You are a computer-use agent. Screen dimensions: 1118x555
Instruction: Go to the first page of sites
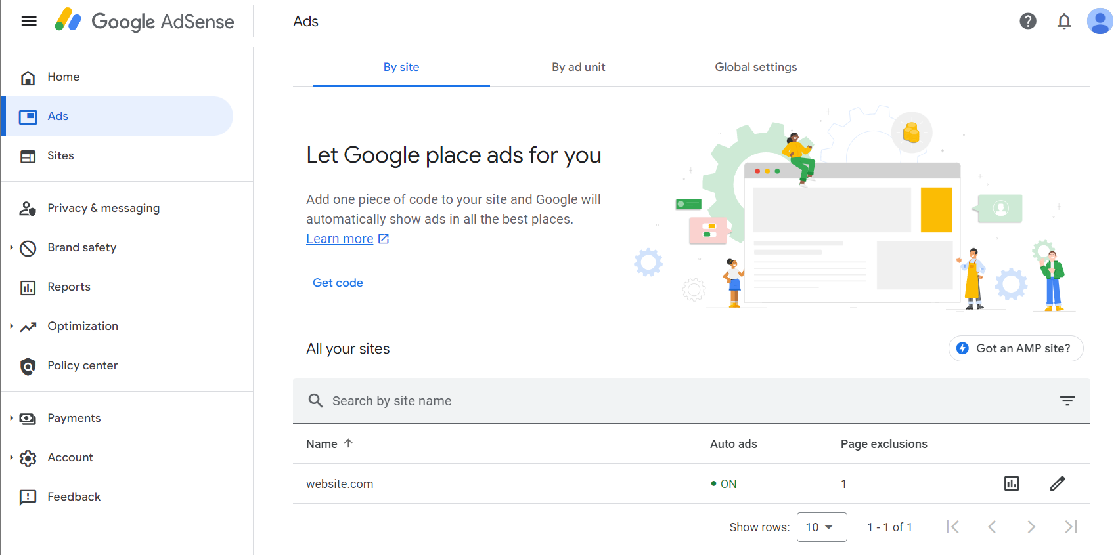952,527
